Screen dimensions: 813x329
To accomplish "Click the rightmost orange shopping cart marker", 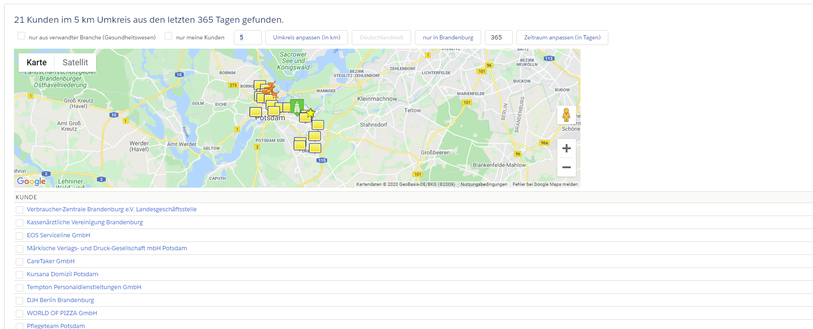I will point(275,95).
